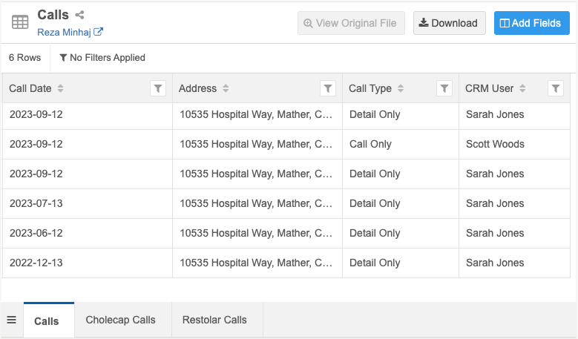Image resolution: width=578 pixels, height=339 pixels.
Task: Open the sheet list hamburger menu
Action: [x=11, y=320]
